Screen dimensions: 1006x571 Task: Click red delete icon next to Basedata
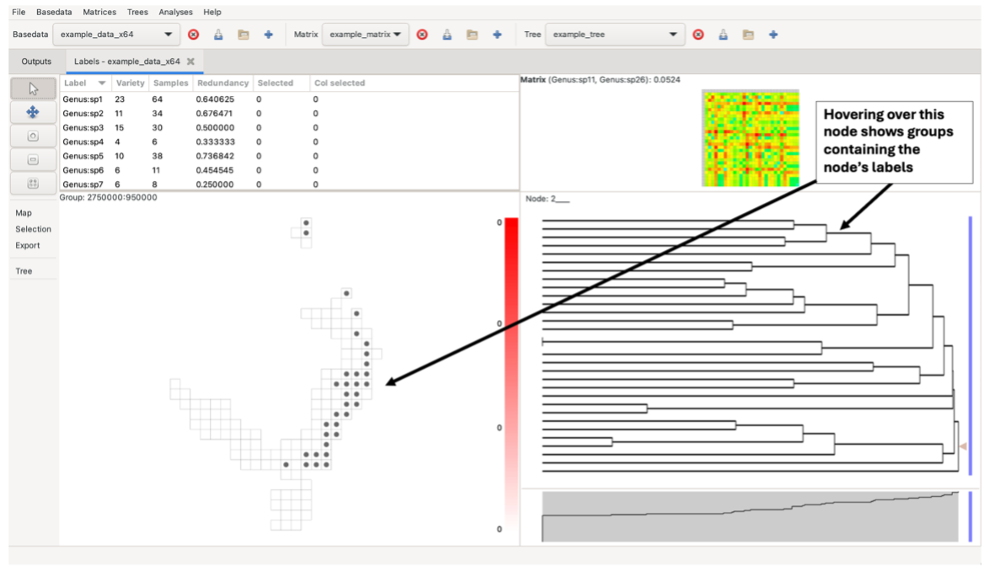pos(194,35)
